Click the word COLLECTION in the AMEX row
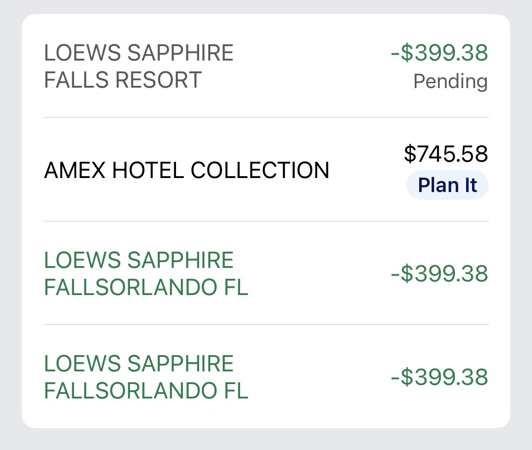Viewport: 532px width, 450px height. pyautogui.click(x=259, y=170)
